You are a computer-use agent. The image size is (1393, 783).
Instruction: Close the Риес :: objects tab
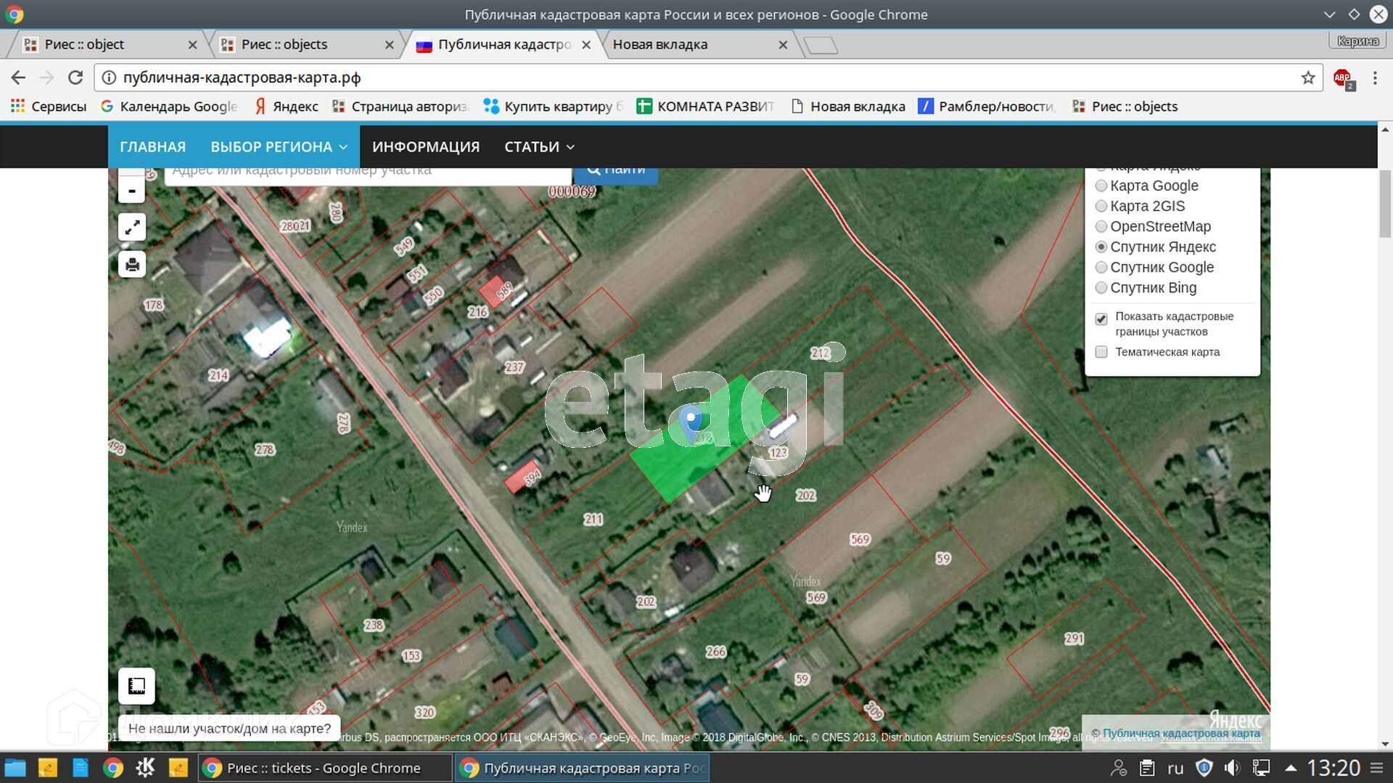coord(389,45)
